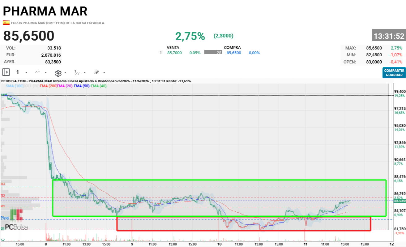The height and width of the screenshot is (247, 406).
Task: Select the pencil drawing tool icon
Action: pyautogui.click(x=96, y=72)
